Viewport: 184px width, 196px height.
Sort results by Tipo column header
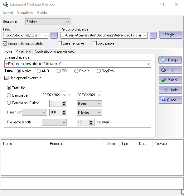pyautogui.click(x=128, y=144)
